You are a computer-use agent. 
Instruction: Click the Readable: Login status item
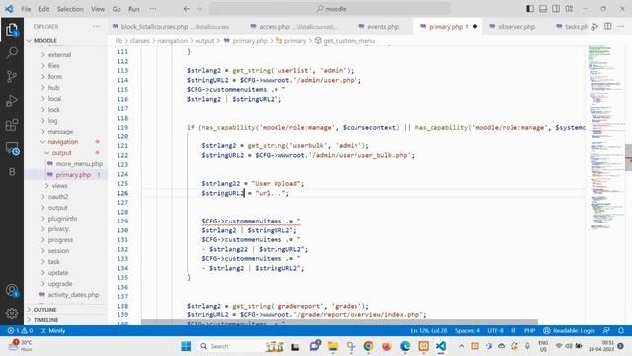coord(569,331)
